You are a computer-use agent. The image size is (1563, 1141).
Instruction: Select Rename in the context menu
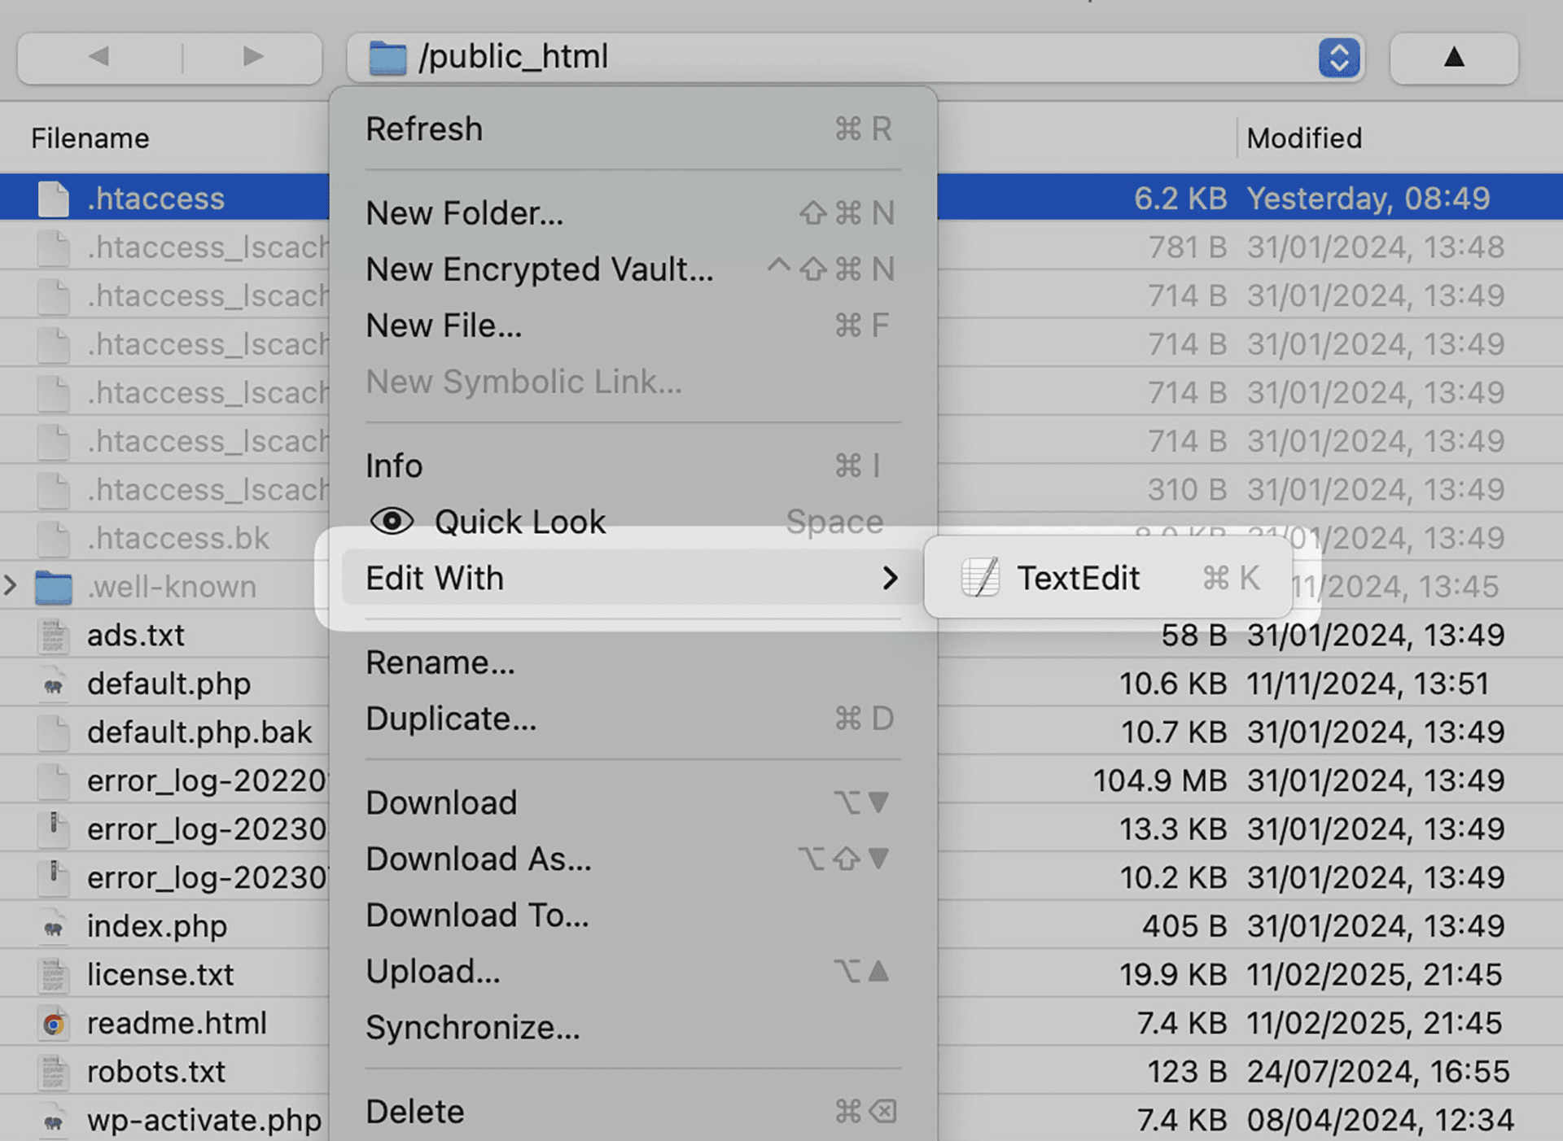440,662
